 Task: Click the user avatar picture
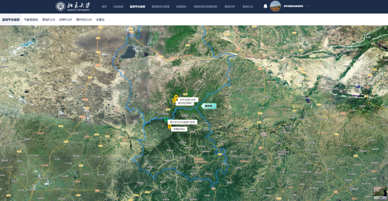(x=275, y=6)
